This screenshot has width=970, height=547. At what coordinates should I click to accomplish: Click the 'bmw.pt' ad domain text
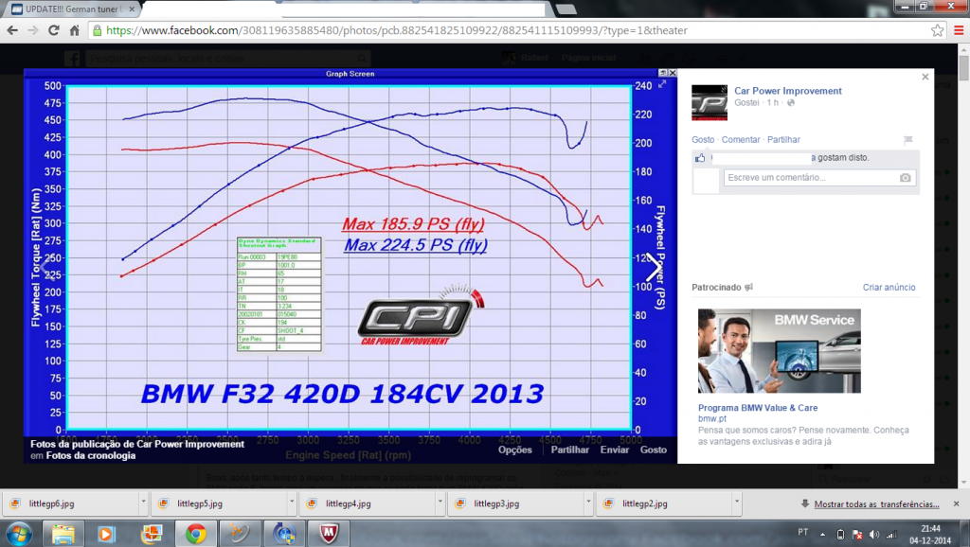tap(712, 418)
